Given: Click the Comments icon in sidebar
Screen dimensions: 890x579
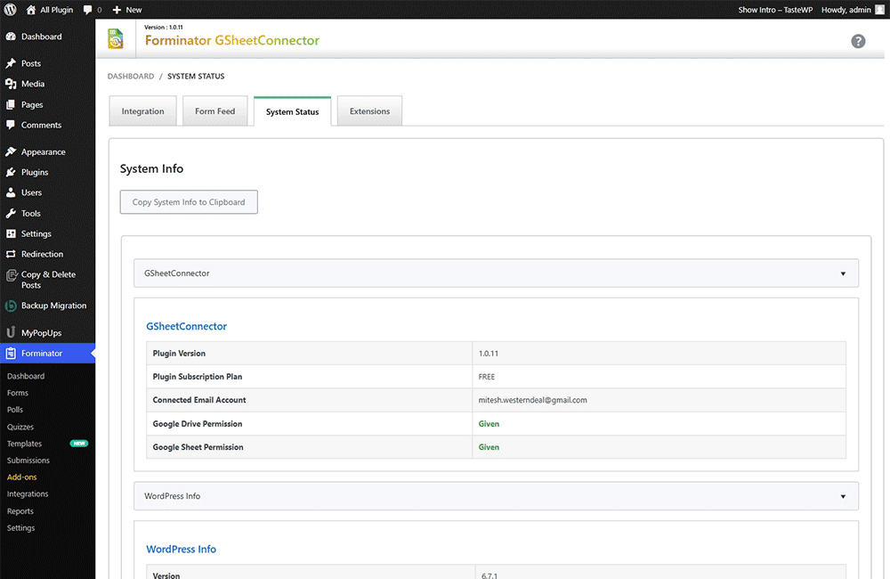Looking at the screenshot, I should pos(11,125).
